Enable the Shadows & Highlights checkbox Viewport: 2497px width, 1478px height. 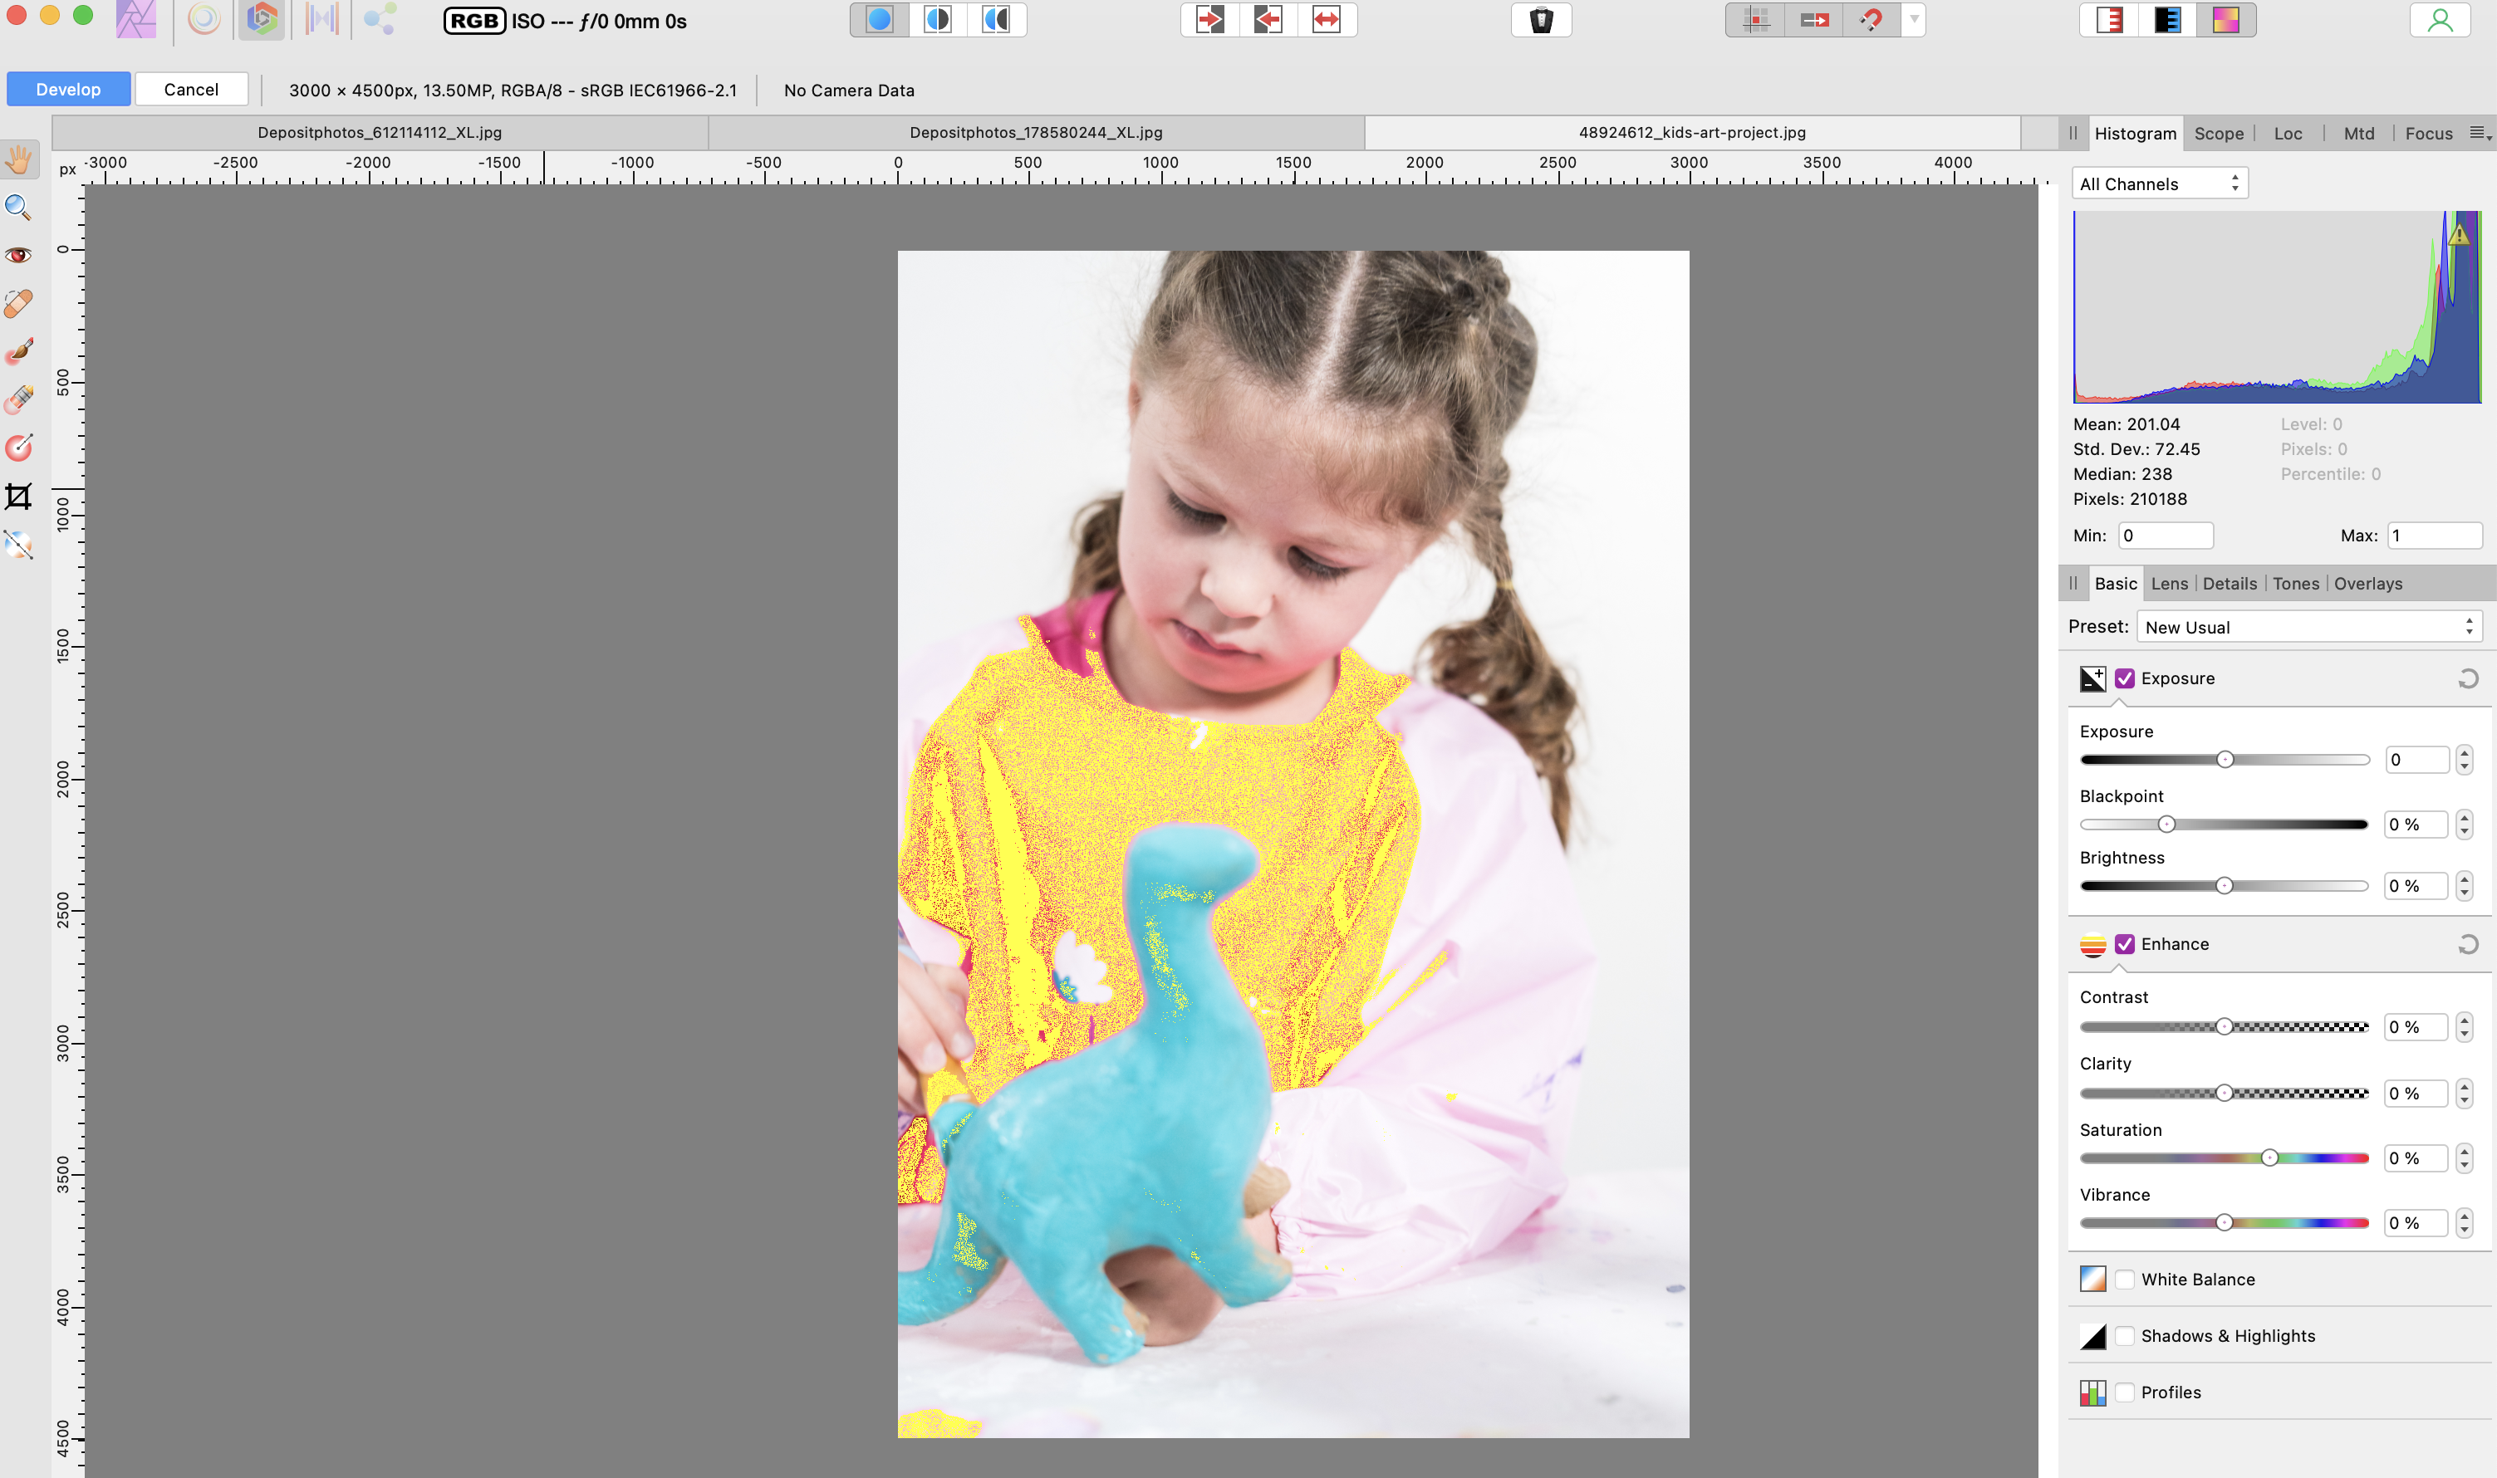click(2124, 1337)
